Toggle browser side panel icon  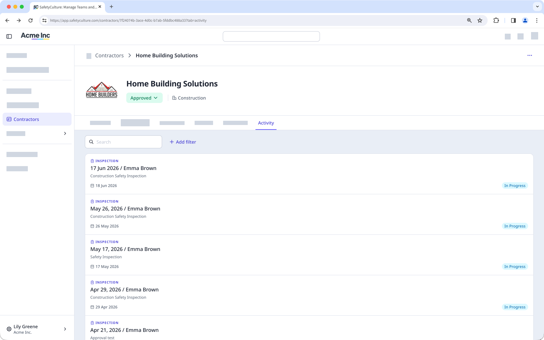[x=513, y=20]
